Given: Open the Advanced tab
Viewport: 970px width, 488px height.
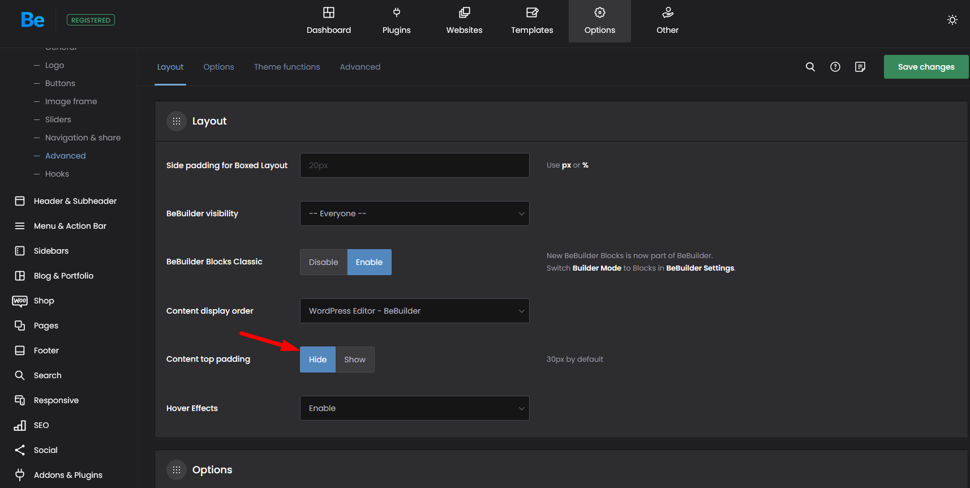Looking at the screenshot, I should click(360, 67).
